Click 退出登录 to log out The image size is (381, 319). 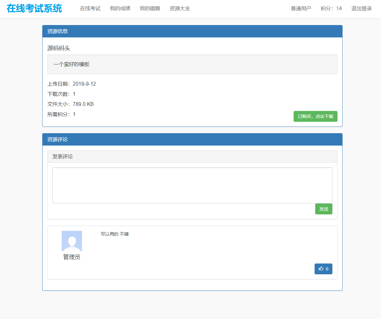click(x=361, y=9)
